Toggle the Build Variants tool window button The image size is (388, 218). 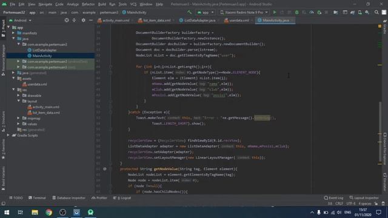[3, 178]
